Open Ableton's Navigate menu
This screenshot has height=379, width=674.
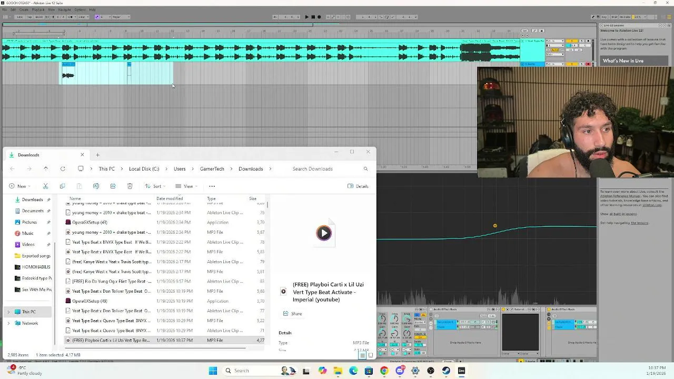coord(65,9)
